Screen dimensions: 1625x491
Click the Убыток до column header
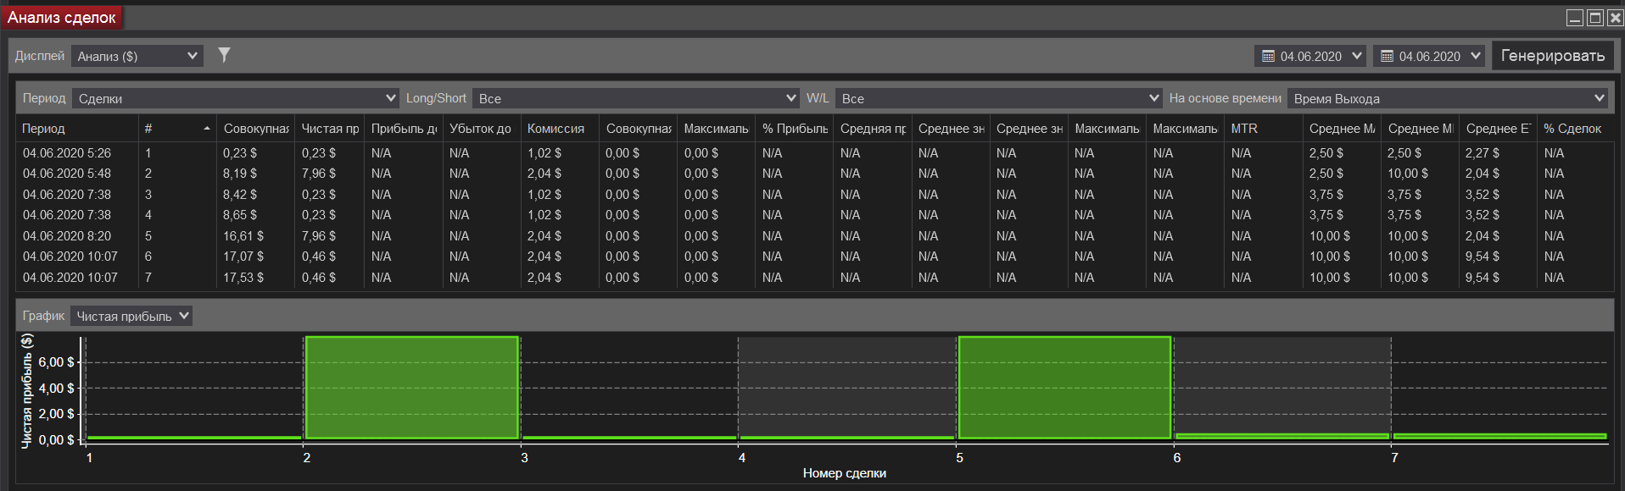[481, 129]
